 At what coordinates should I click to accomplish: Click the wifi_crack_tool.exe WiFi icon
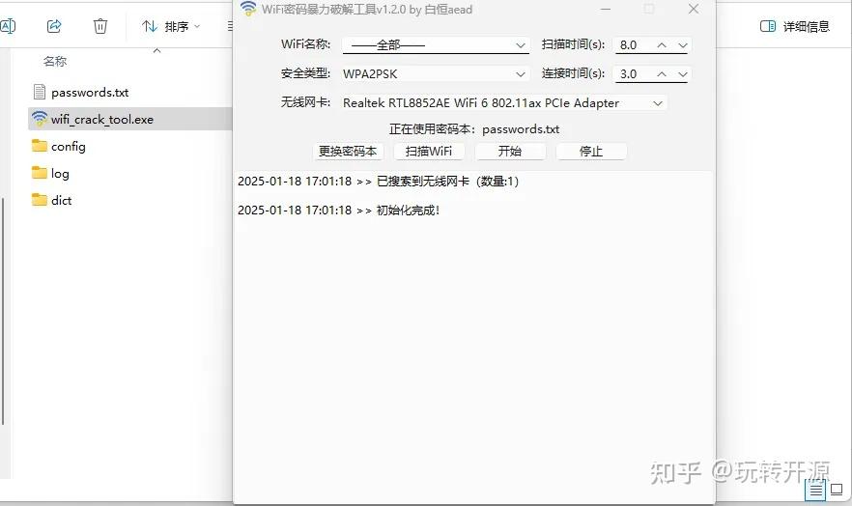click(39, 119)
